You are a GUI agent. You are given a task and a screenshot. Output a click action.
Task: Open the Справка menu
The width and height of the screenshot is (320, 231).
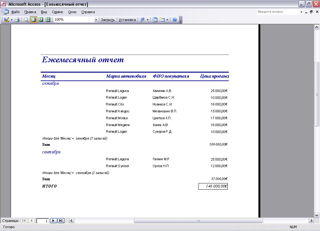(88, 12)
